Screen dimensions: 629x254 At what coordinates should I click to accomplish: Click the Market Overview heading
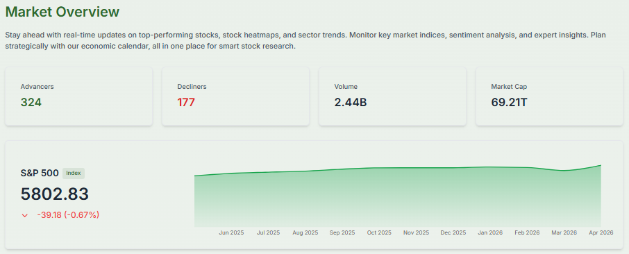pyautogui.click(x=62, y=12)
